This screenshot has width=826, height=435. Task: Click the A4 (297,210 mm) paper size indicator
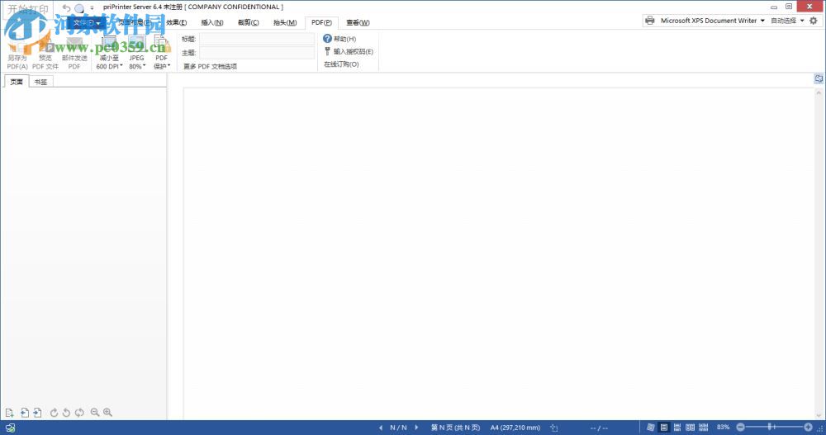point(515,428)
